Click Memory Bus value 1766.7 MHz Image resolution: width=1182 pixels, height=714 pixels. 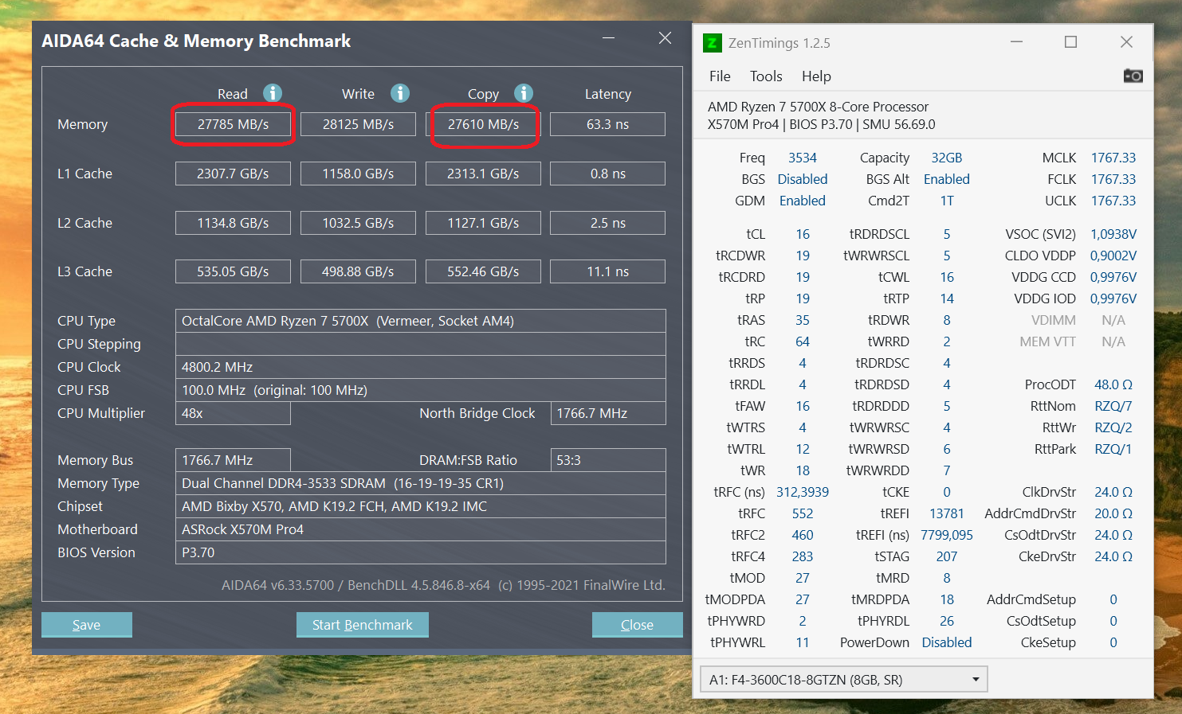(233, 460)
